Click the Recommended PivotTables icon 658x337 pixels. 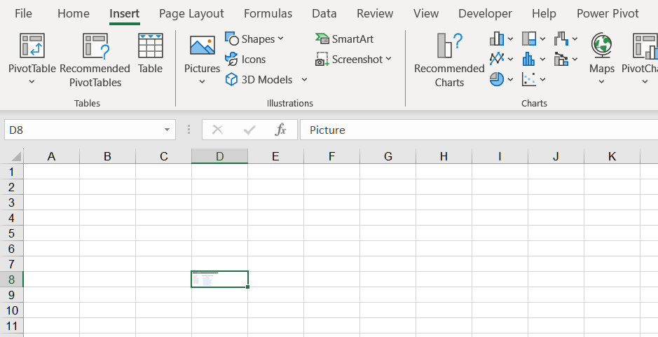click(95, 48)
